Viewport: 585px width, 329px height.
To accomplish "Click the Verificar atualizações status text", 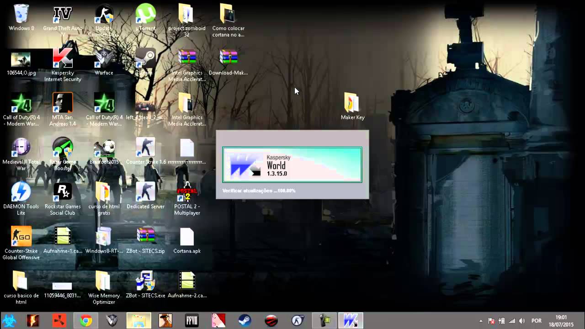I will pos(259,191).
